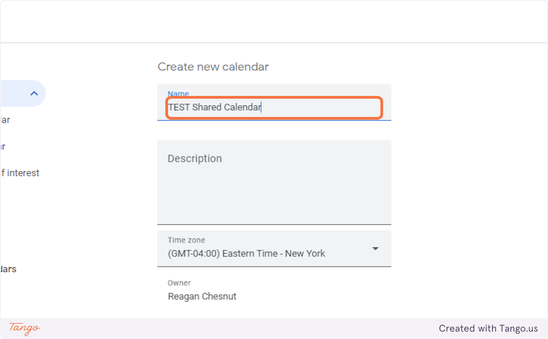
Task: Click the "Create new calendar" heading
Action: pos(213,67)
